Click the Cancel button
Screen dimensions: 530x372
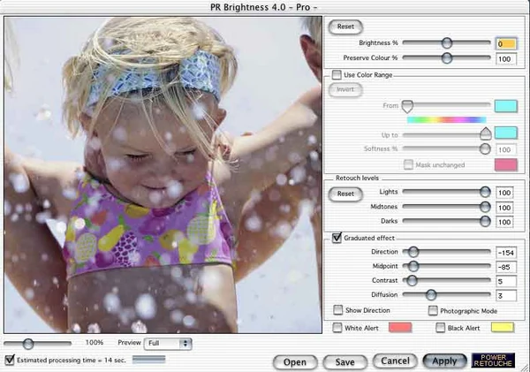(395, 361)
